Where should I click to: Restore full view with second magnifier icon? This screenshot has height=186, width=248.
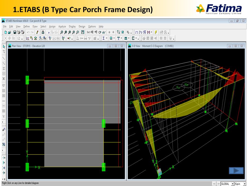(65, 33)
